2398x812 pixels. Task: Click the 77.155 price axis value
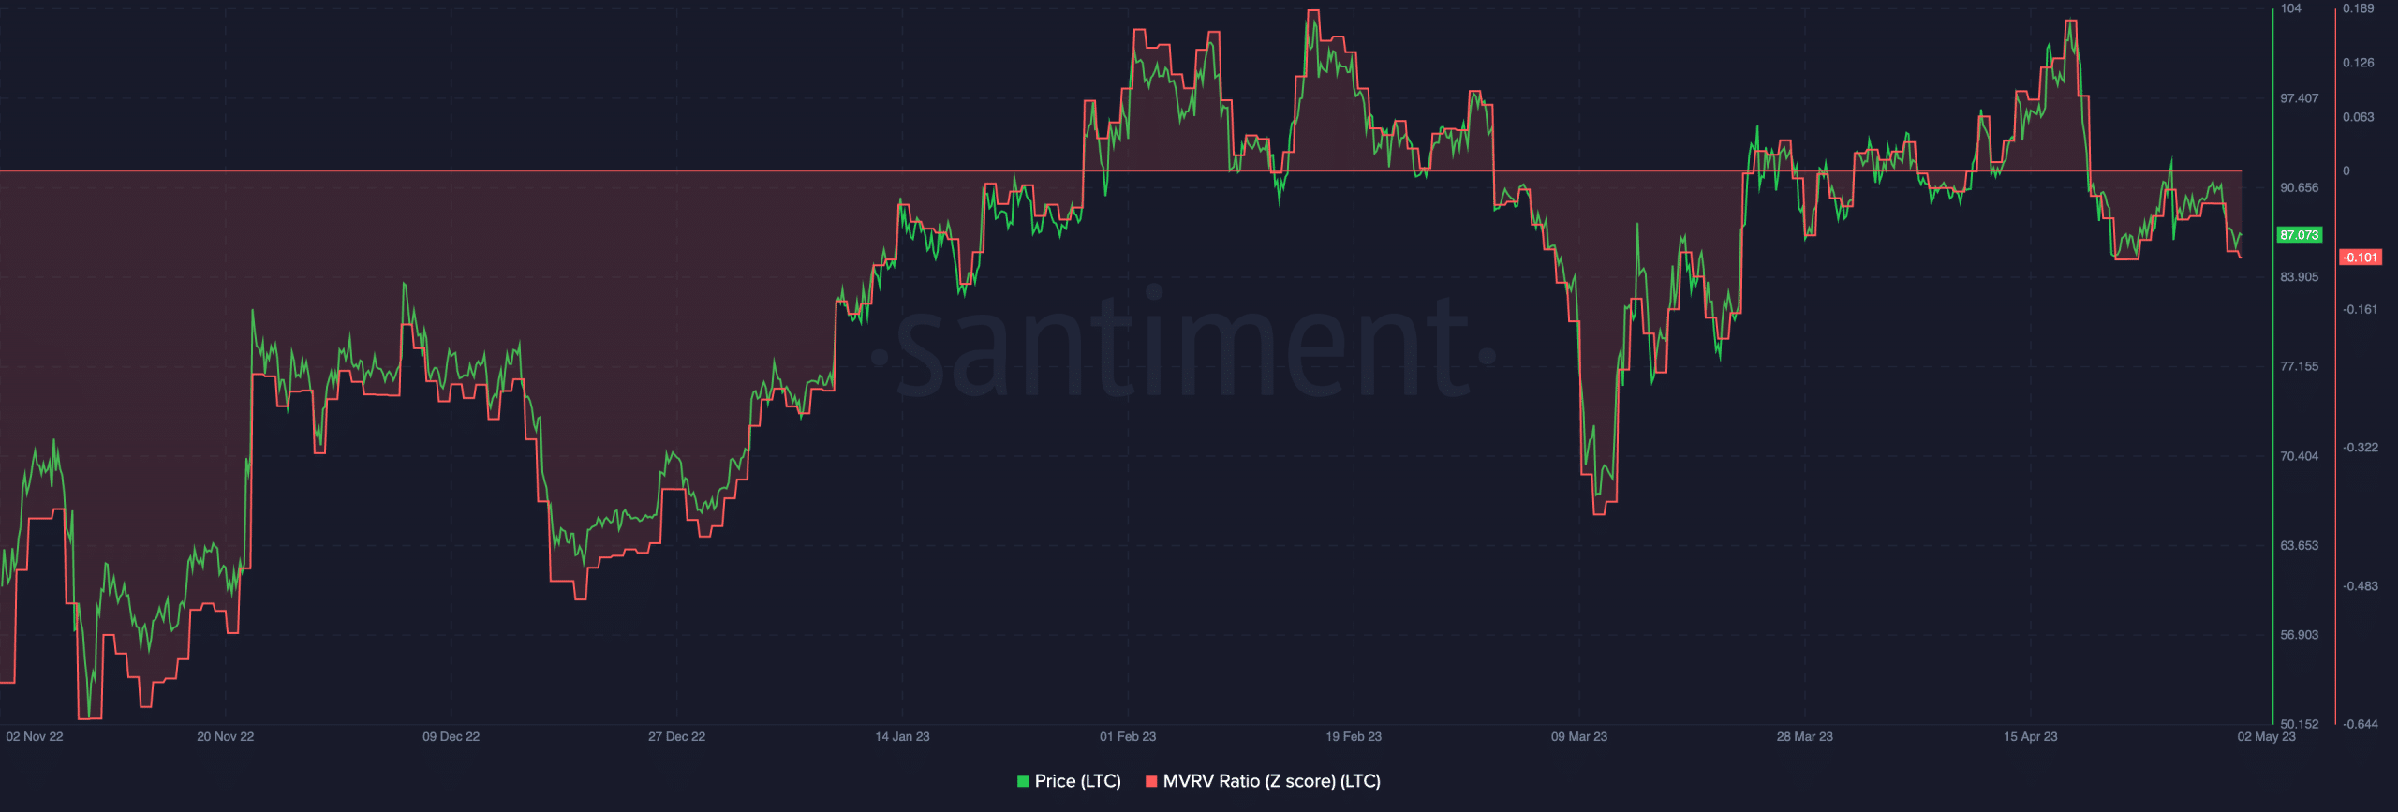click(x=2300, y=366)
